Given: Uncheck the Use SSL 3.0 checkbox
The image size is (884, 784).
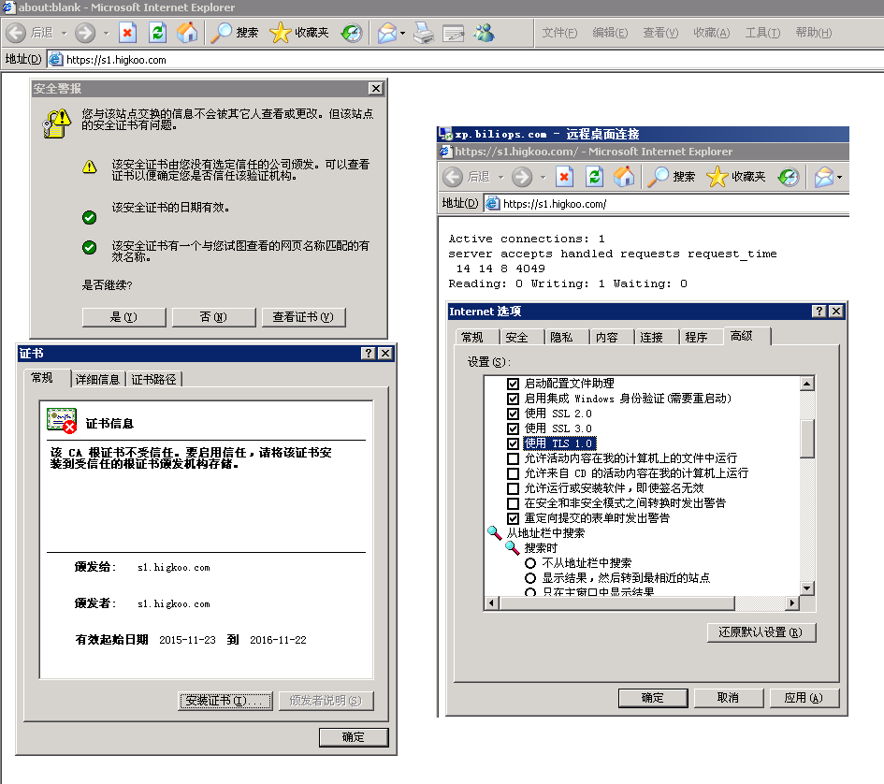Looking at the screenshot, I should tap(513, 428).
